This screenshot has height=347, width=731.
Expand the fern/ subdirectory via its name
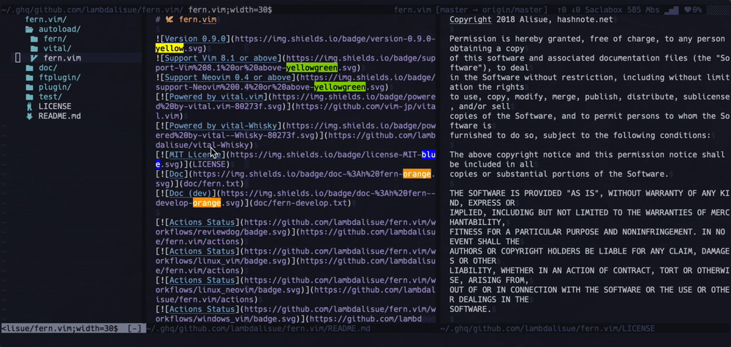(x=55, y=39)
